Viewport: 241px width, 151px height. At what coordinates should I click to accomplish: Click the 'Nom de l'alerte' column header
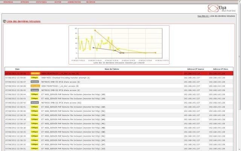pyautogui.click(x=112, y=69)
